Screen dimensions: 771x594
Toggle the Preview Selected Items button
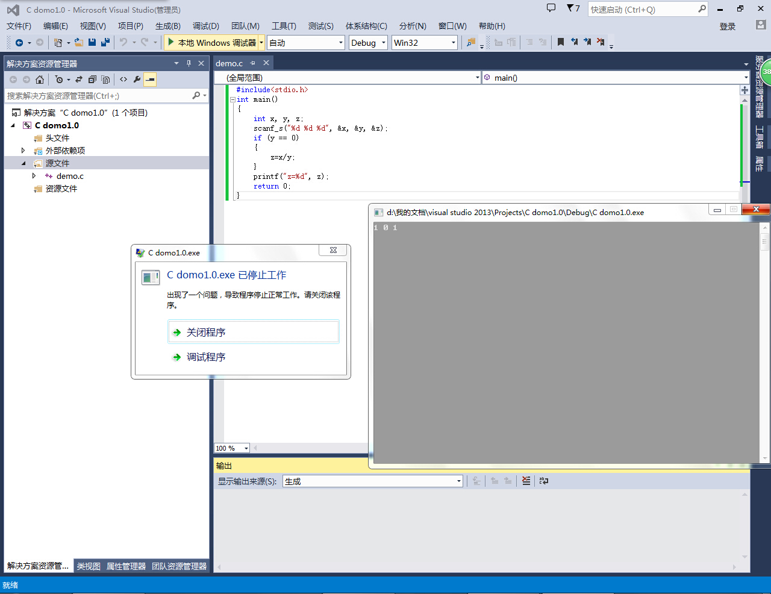[150, 80]
